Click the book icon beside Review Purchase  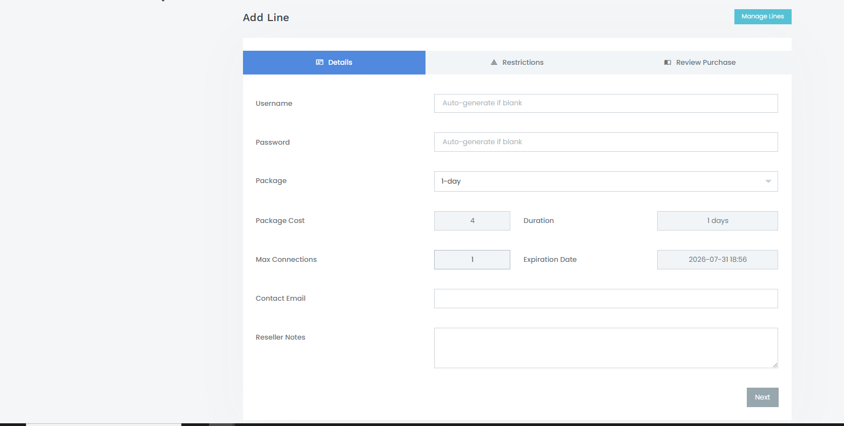click(667, 63)
